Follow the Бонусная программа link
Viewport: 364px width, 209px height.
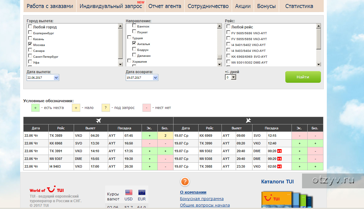[x=202, y=199]
